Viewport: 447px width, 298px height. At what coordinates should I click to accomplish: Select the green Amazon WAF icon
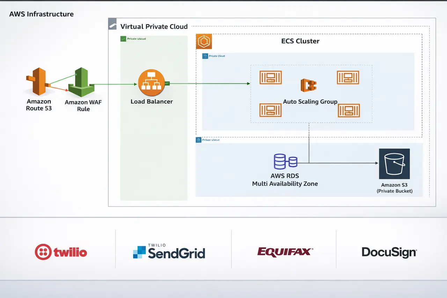pyautogui.click(x=82, y=83)
